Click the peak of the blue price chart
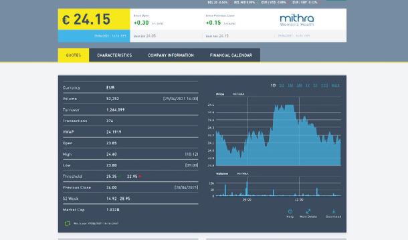The image size is (408, 240). [289, 105]
